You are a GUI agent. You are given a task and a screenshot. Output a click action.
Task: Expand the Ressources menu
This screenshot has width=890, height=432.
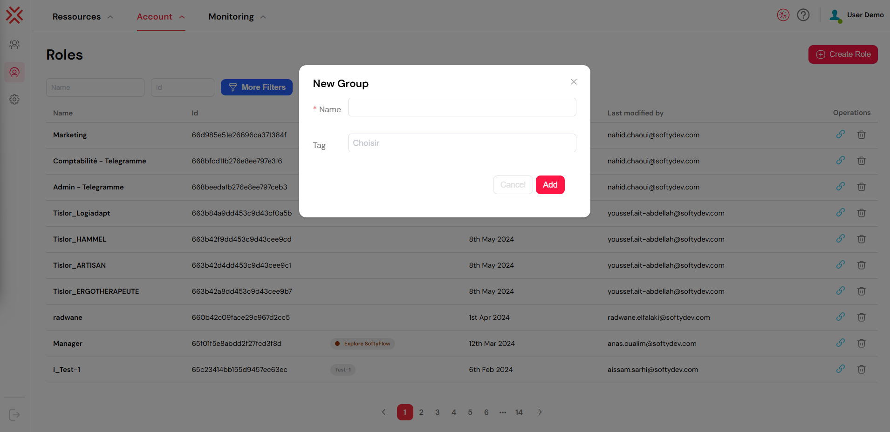tap(82, 17)
